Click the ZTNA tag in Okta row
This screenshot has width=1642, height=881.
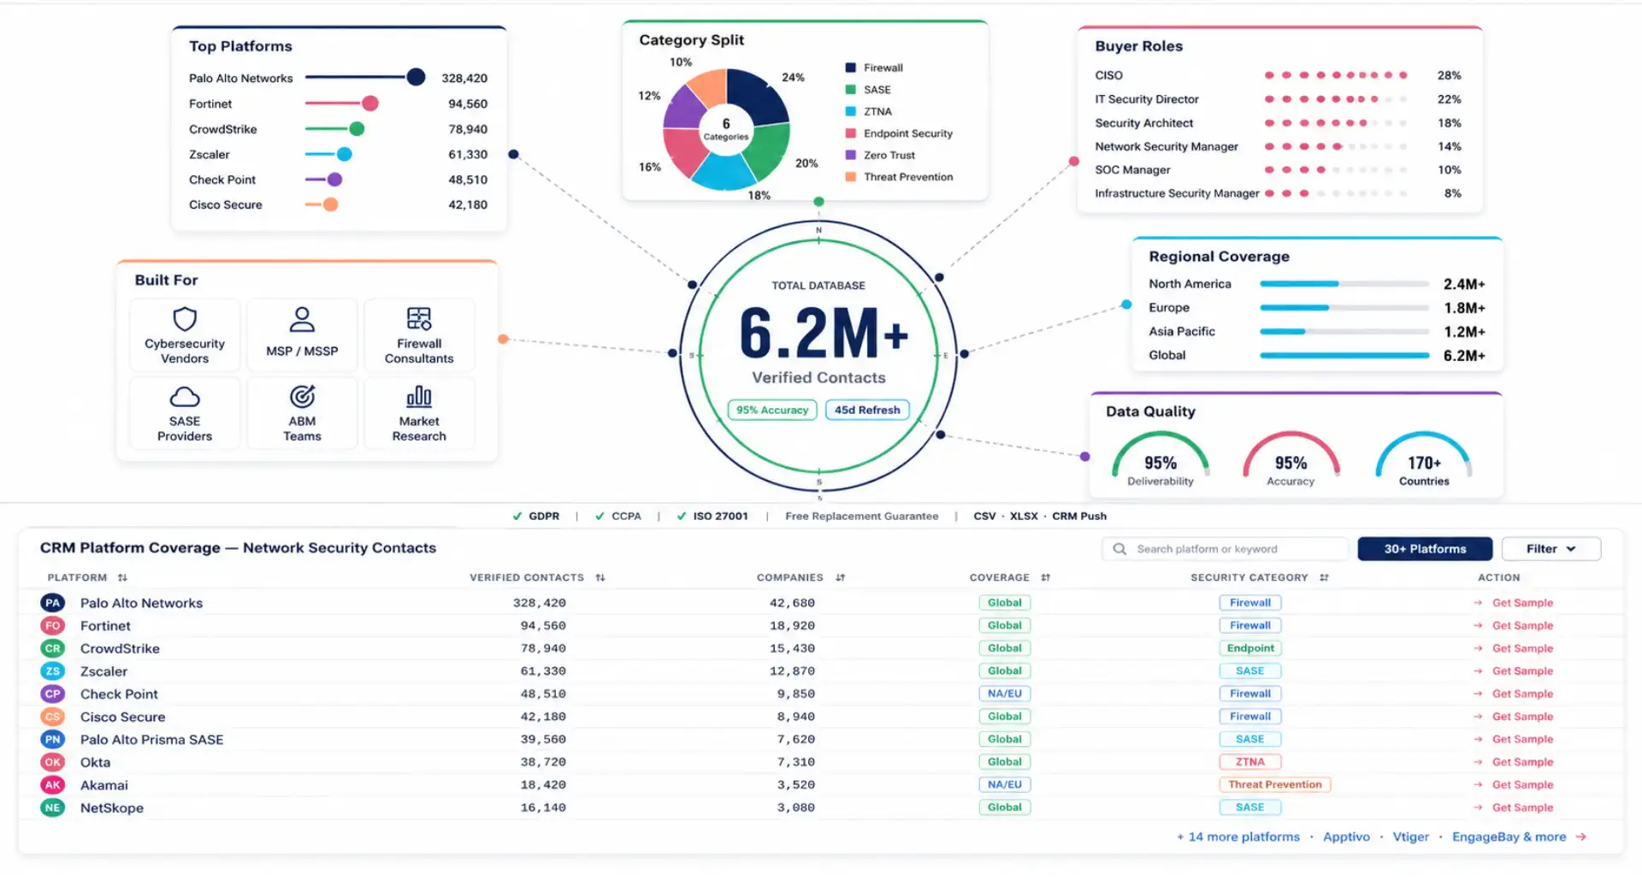pyautogui.click(x=1250, y=762)
